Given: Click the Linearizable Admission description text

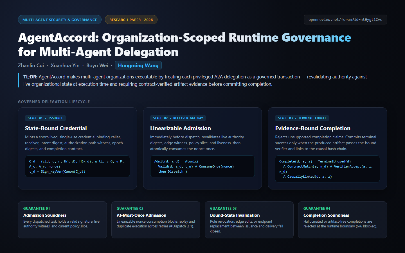Looking at the screenshot, I should (197, 143).
